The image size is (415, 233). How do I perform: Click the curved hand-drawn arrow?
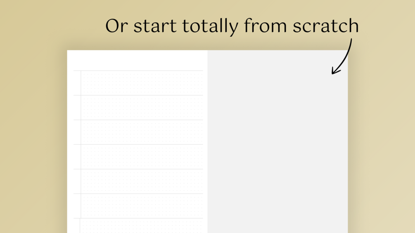[x=342, y=56]
